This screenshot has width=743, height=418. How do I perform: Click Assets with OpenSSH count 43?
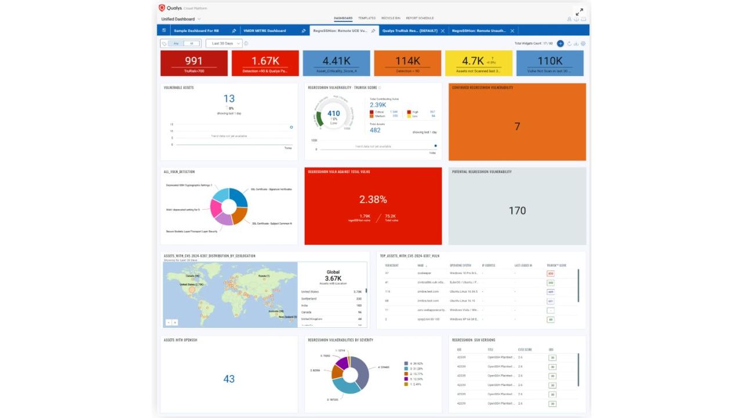pos(229,379)
